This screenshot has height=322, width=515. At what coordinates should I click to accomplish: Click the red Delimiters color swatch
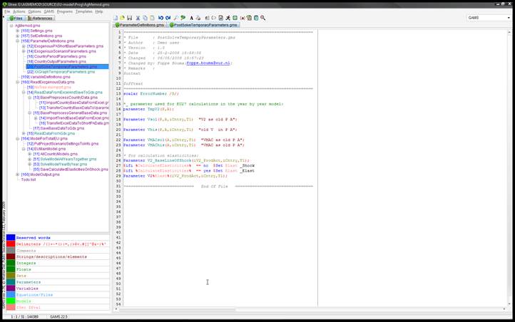click(10, 244)
